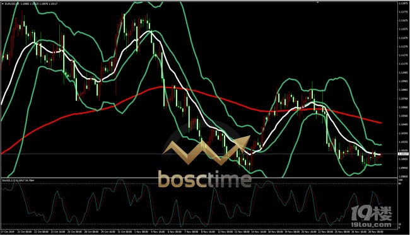
Task: Click the 17 Oct 2019 date label
Action: point(8,232)
